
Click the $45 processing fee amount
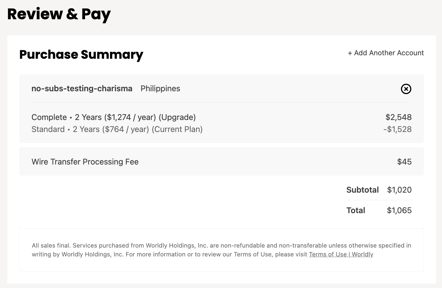(404, 162)
